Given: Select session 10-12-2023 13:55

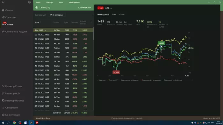Looking at the screenshot, I should 63,75.
